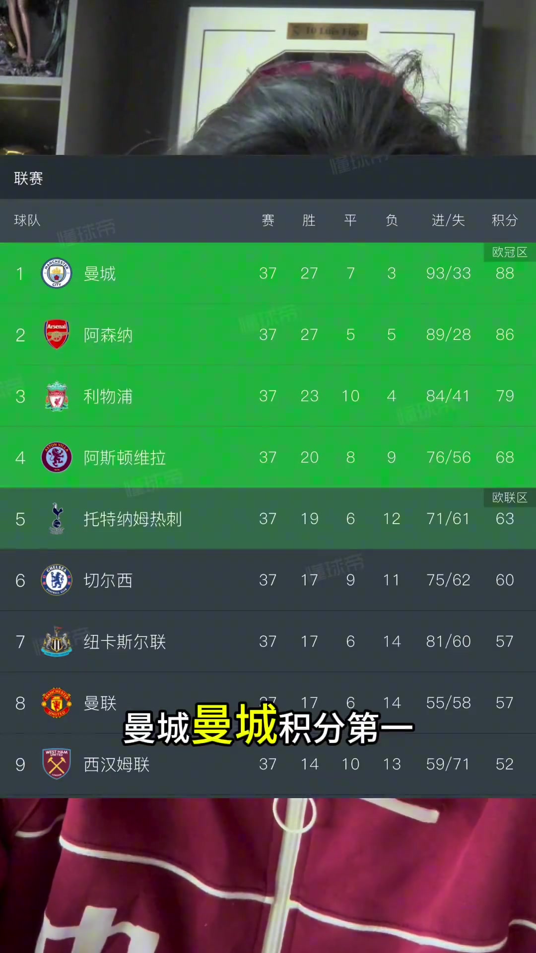The height and width of the screenshot is (953, 536).
Task: Open 阿森纳 team name link
Action: tap(108, 335)
